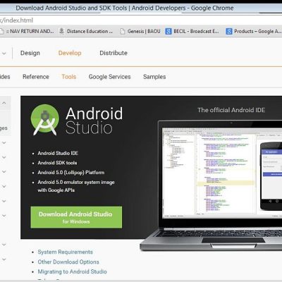The height and width of the screenshot is (282, 282).
Task: Open the Design tab
Action: click(30, 53)
